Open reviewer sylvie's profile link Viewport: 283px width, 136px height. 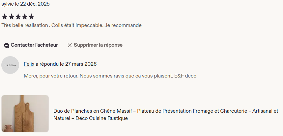[x=8, y=4]
